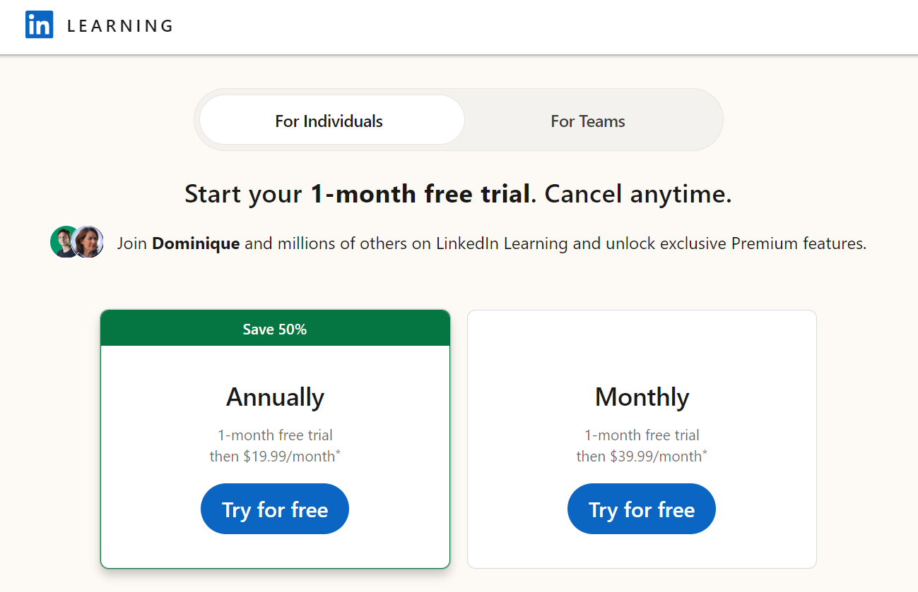Screen dimensions: 918x592
Task: Click the Monthly plan heading
Action: 642,397
